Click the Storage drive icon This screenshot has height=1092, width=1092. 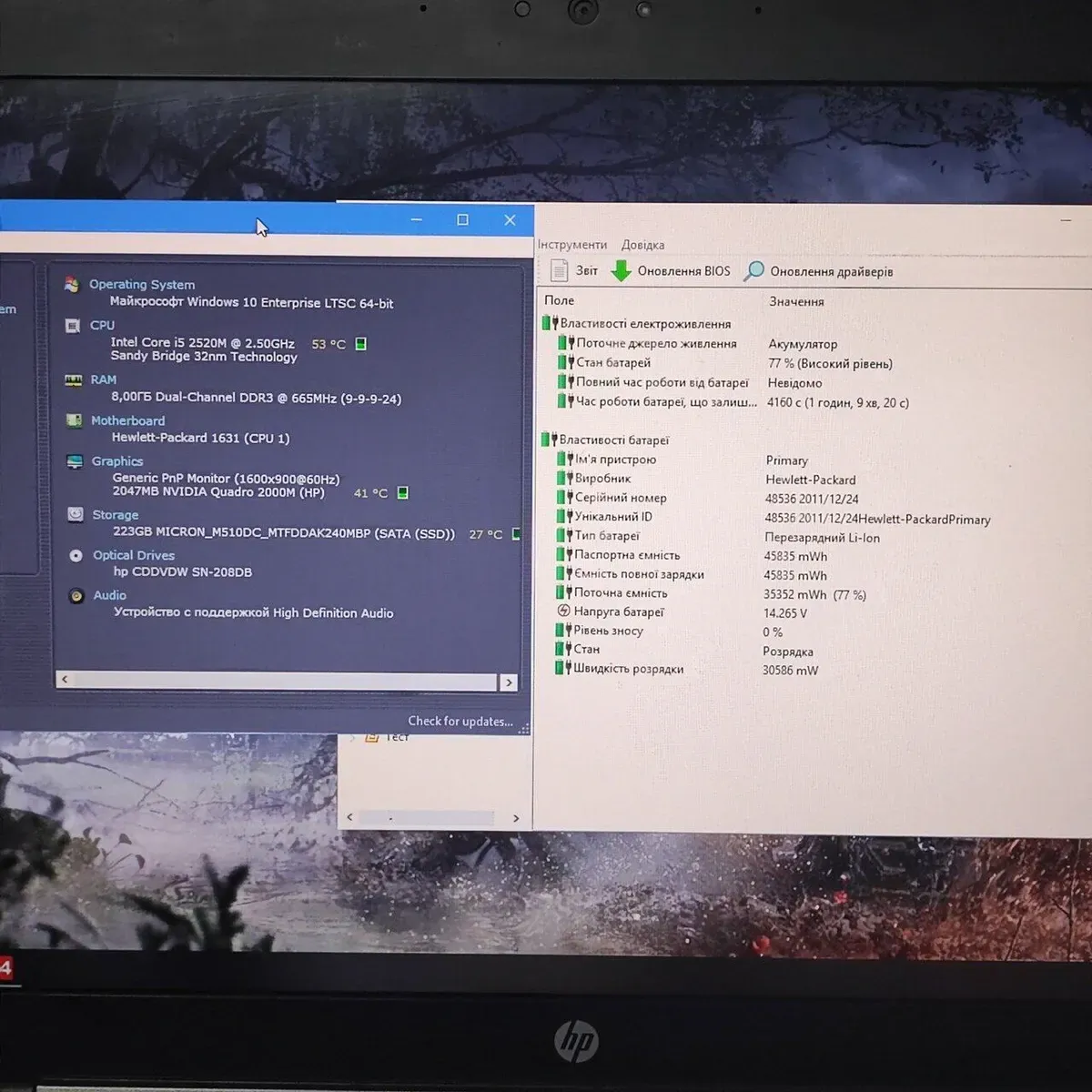pos(76,515)
